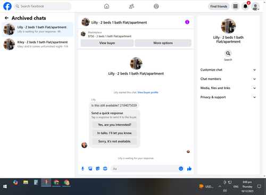Click sender avatar beside quick responses
The width and height of the screenshot is (266, 195).
click(x=84, y=145)
